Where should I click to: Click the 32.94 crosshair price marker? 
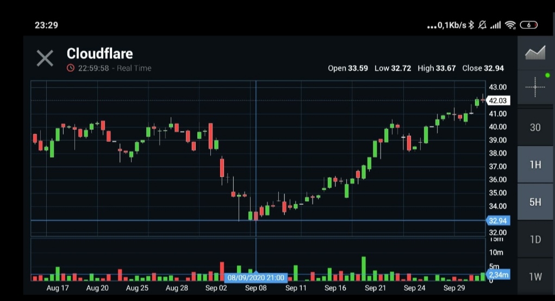[497, 221]
